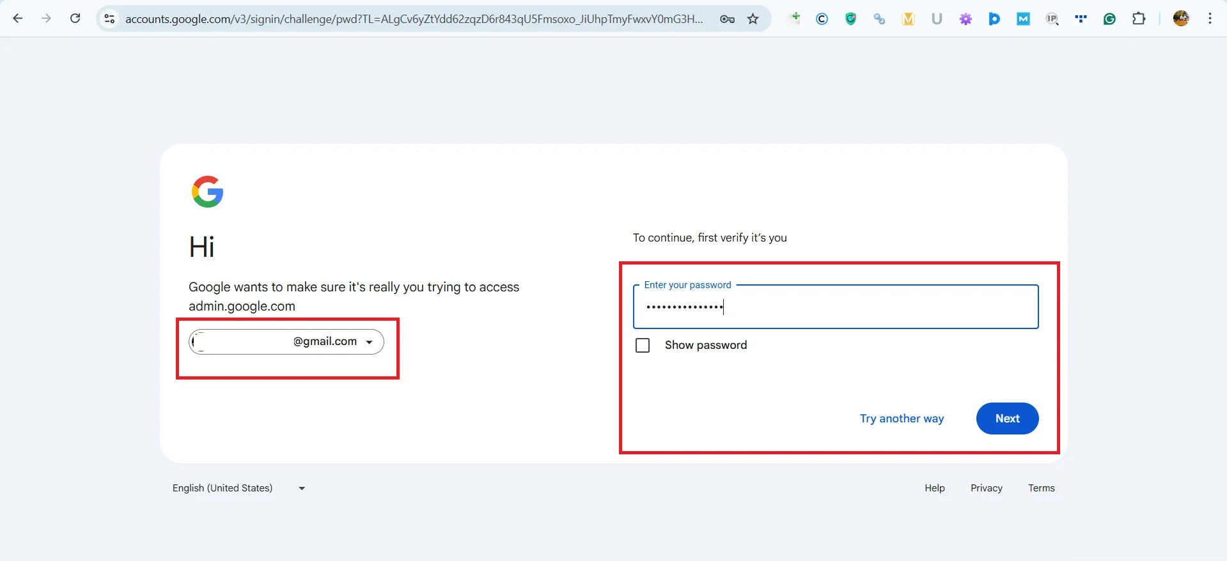1227x561 pixels.
Task: Click the "Hi" heading
Action: (201, 247)
